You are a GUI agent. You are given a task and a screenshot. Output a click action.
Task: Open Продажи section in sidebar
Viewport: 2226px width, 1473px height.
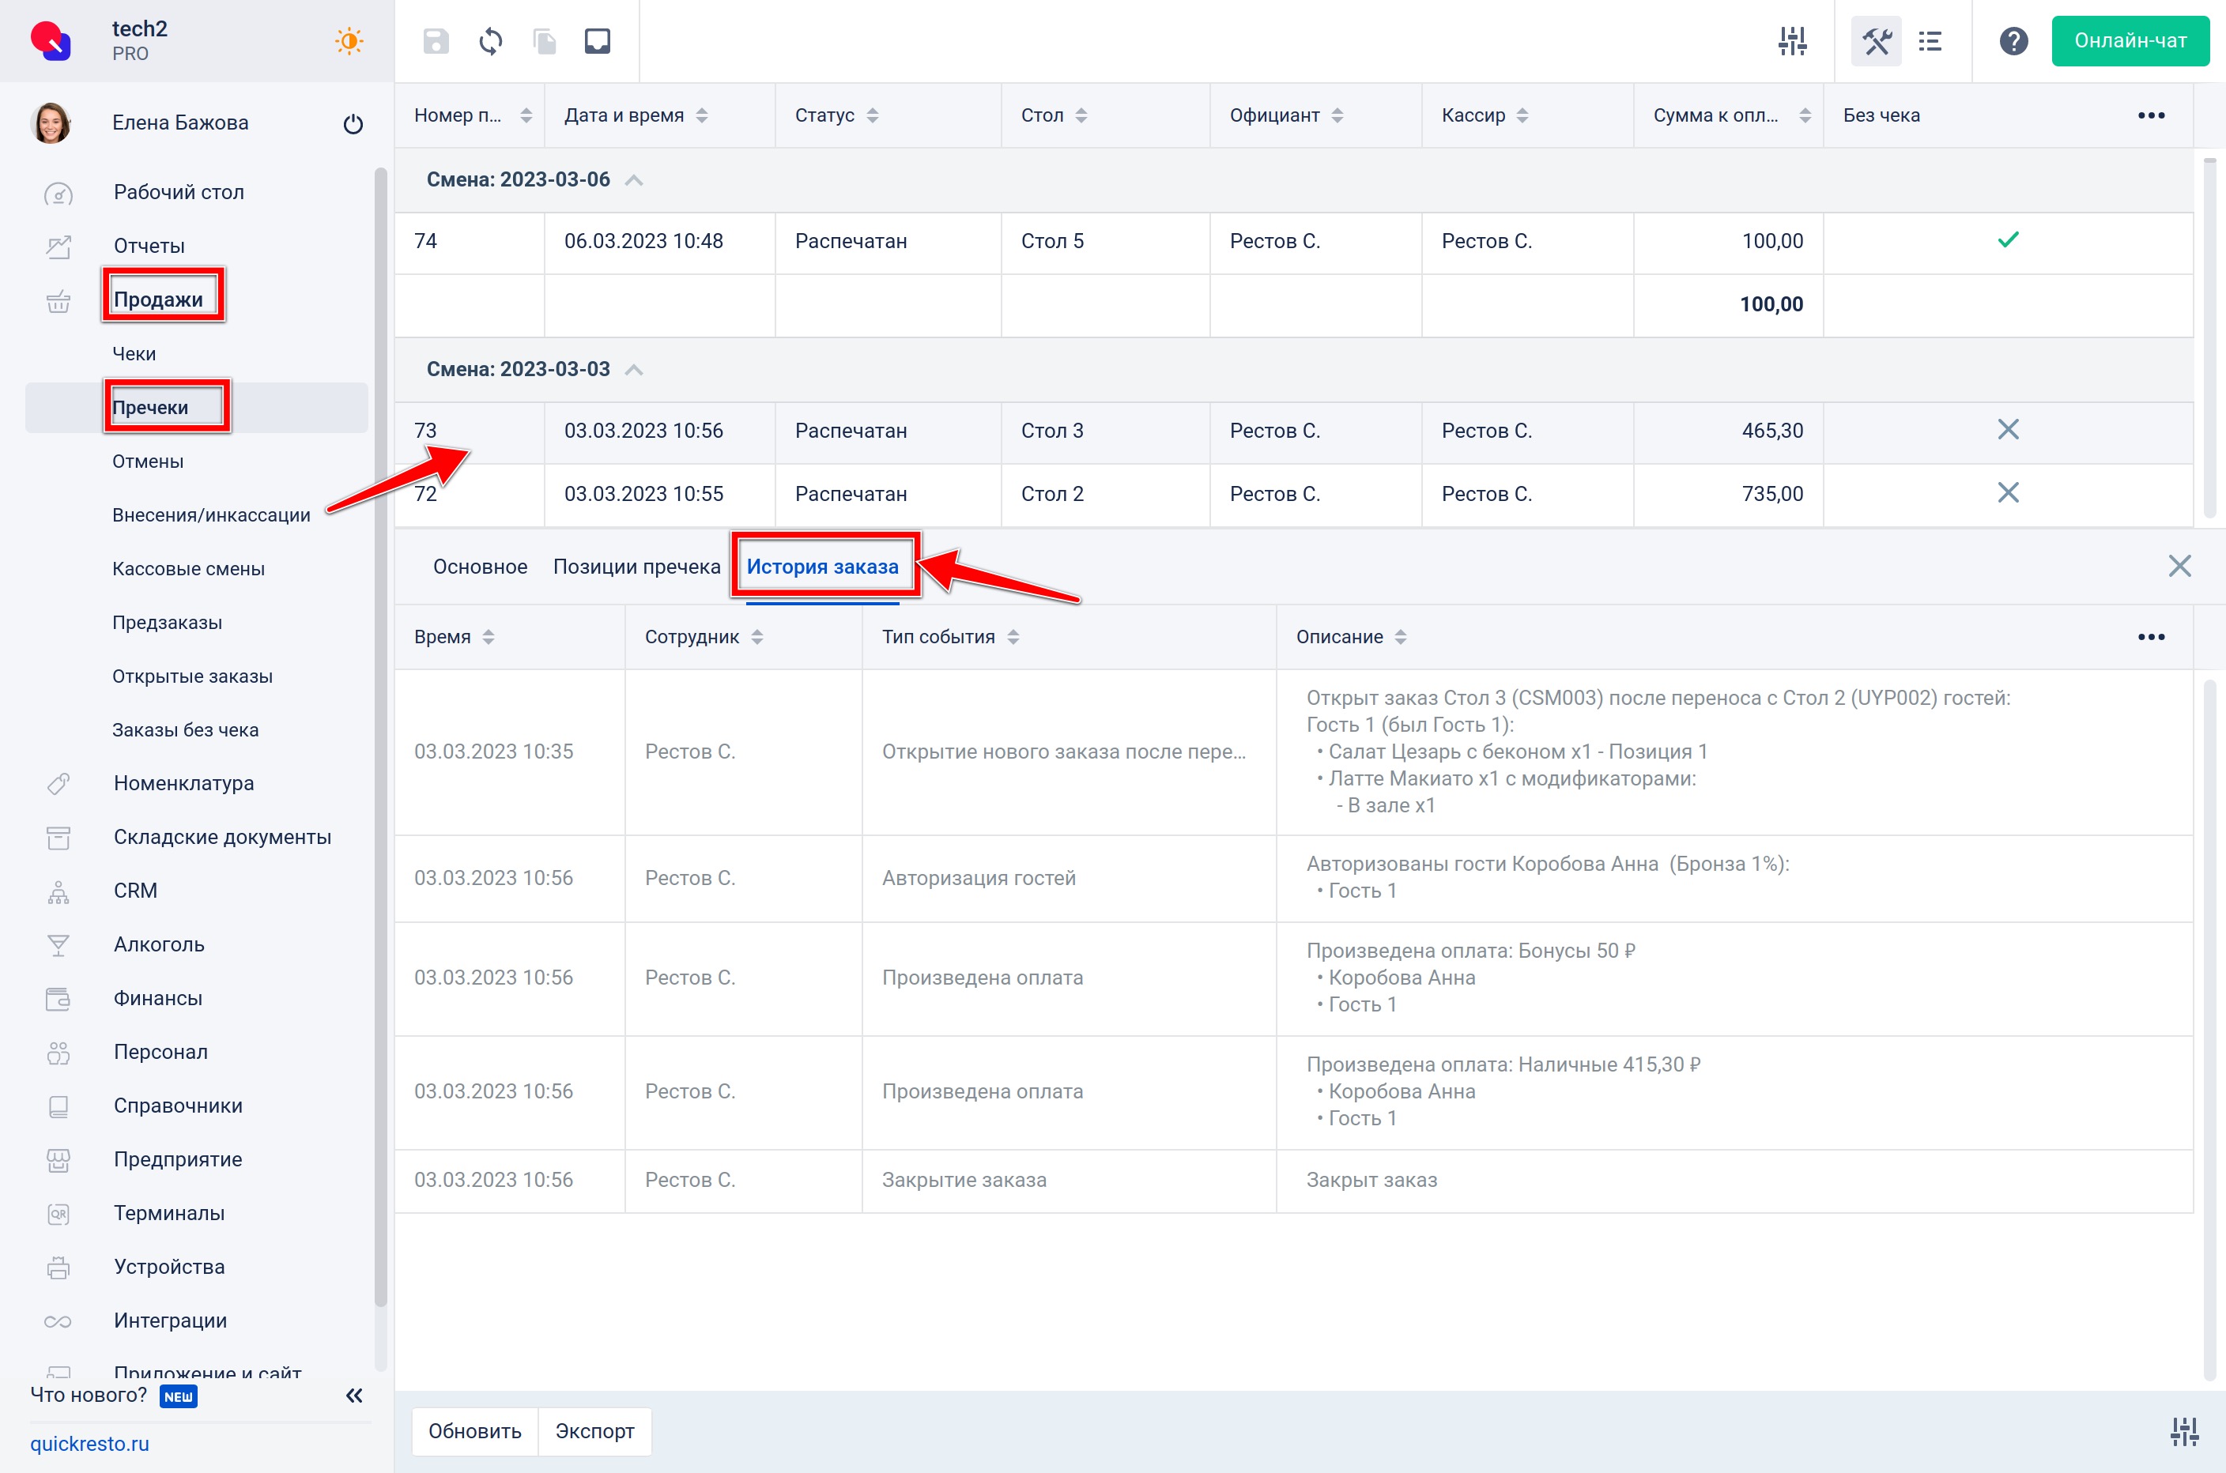click(158, 299)
